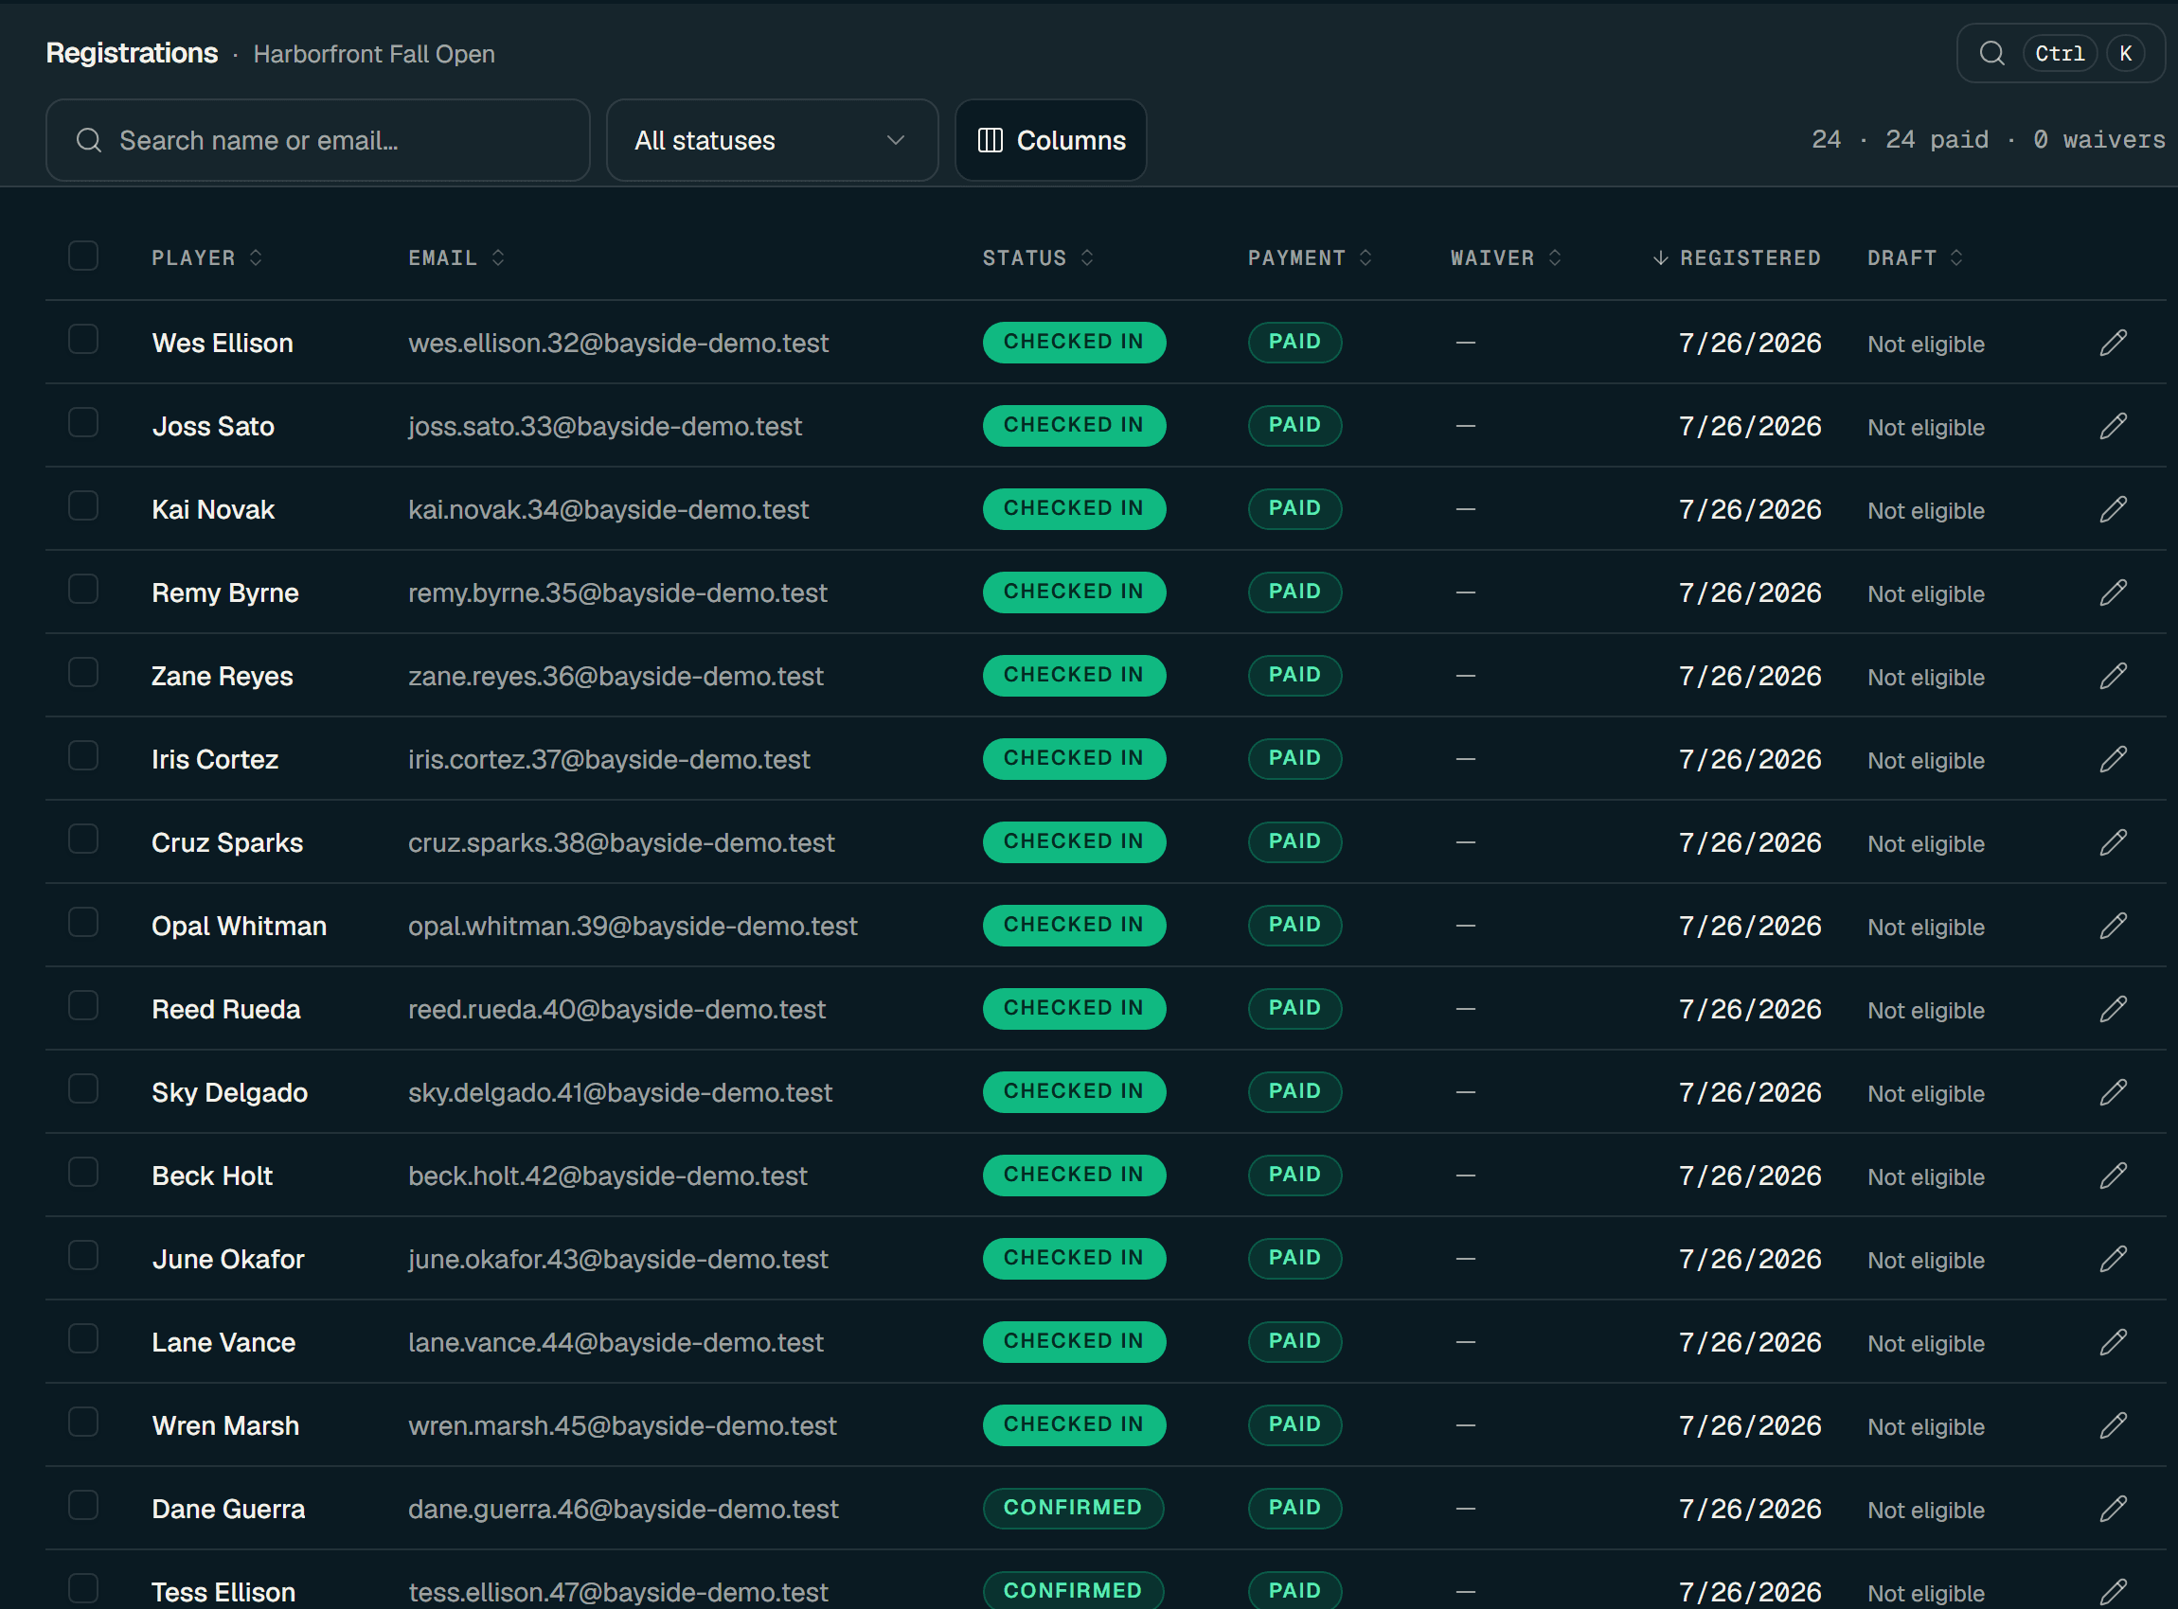
Task: Edit Wren Marsh registration pencil
Action: click(x=2113, y=1425)
